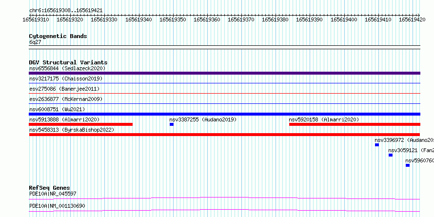Image resolution: width=434 pixels, height=217 pixels.
Task: Click the small blue nsv3387255 variant block
Action: tap(172, 124)
